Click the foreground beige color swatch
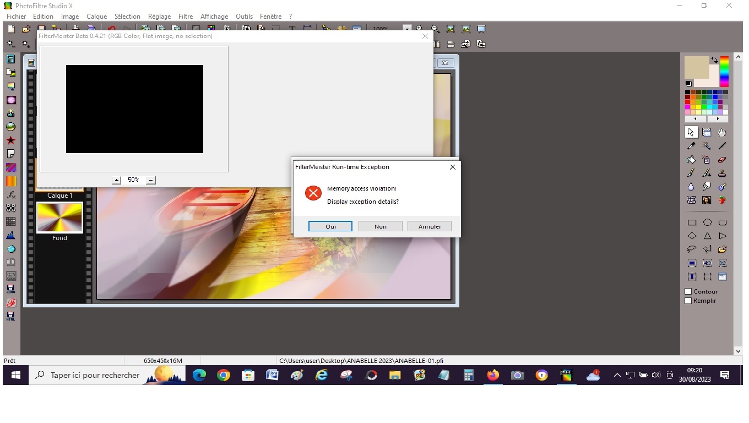 [696, 67]
